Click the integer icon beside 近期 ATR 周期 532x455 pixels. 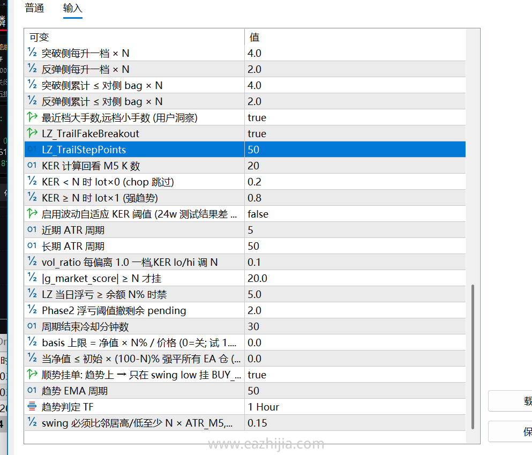[x=32, y=230]
